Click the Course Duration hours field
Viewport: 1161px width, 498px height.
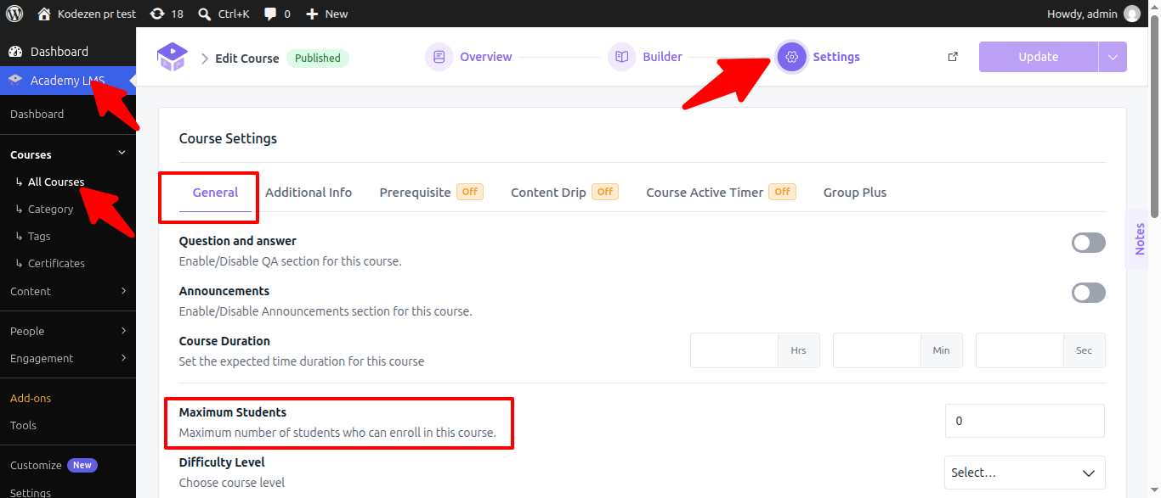pos(734,350)
